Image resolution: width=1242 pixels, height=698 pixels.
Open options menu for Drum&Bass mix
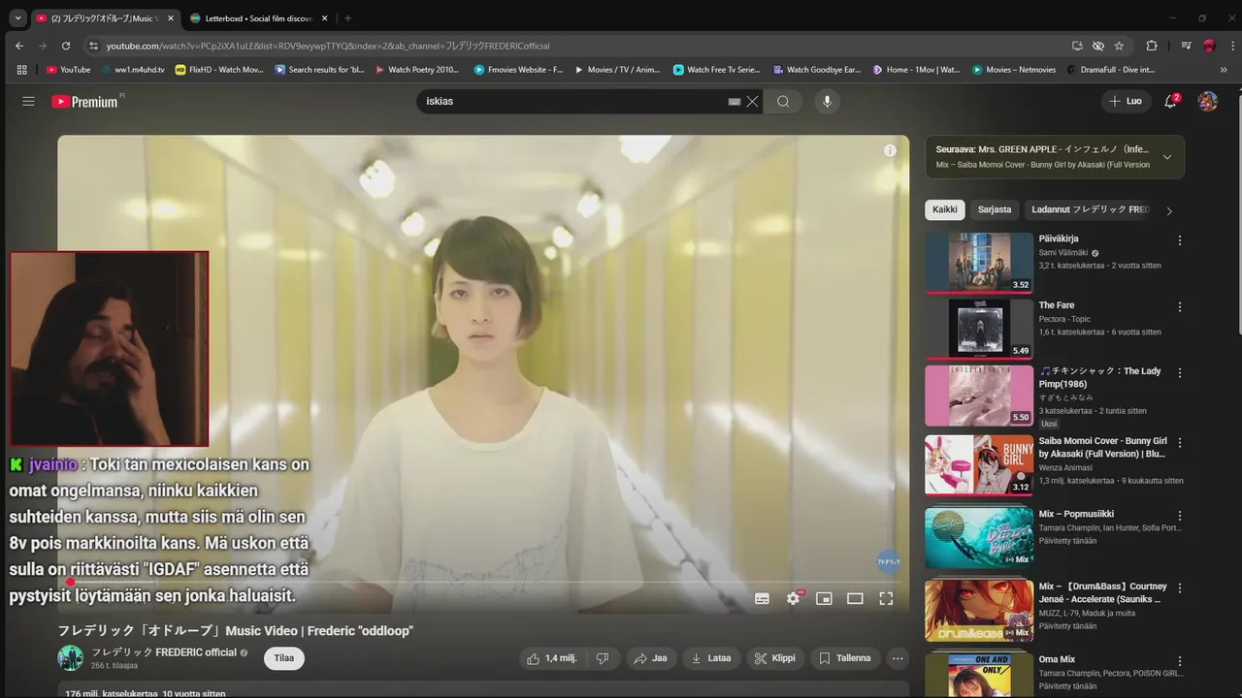pos(1180,588)
